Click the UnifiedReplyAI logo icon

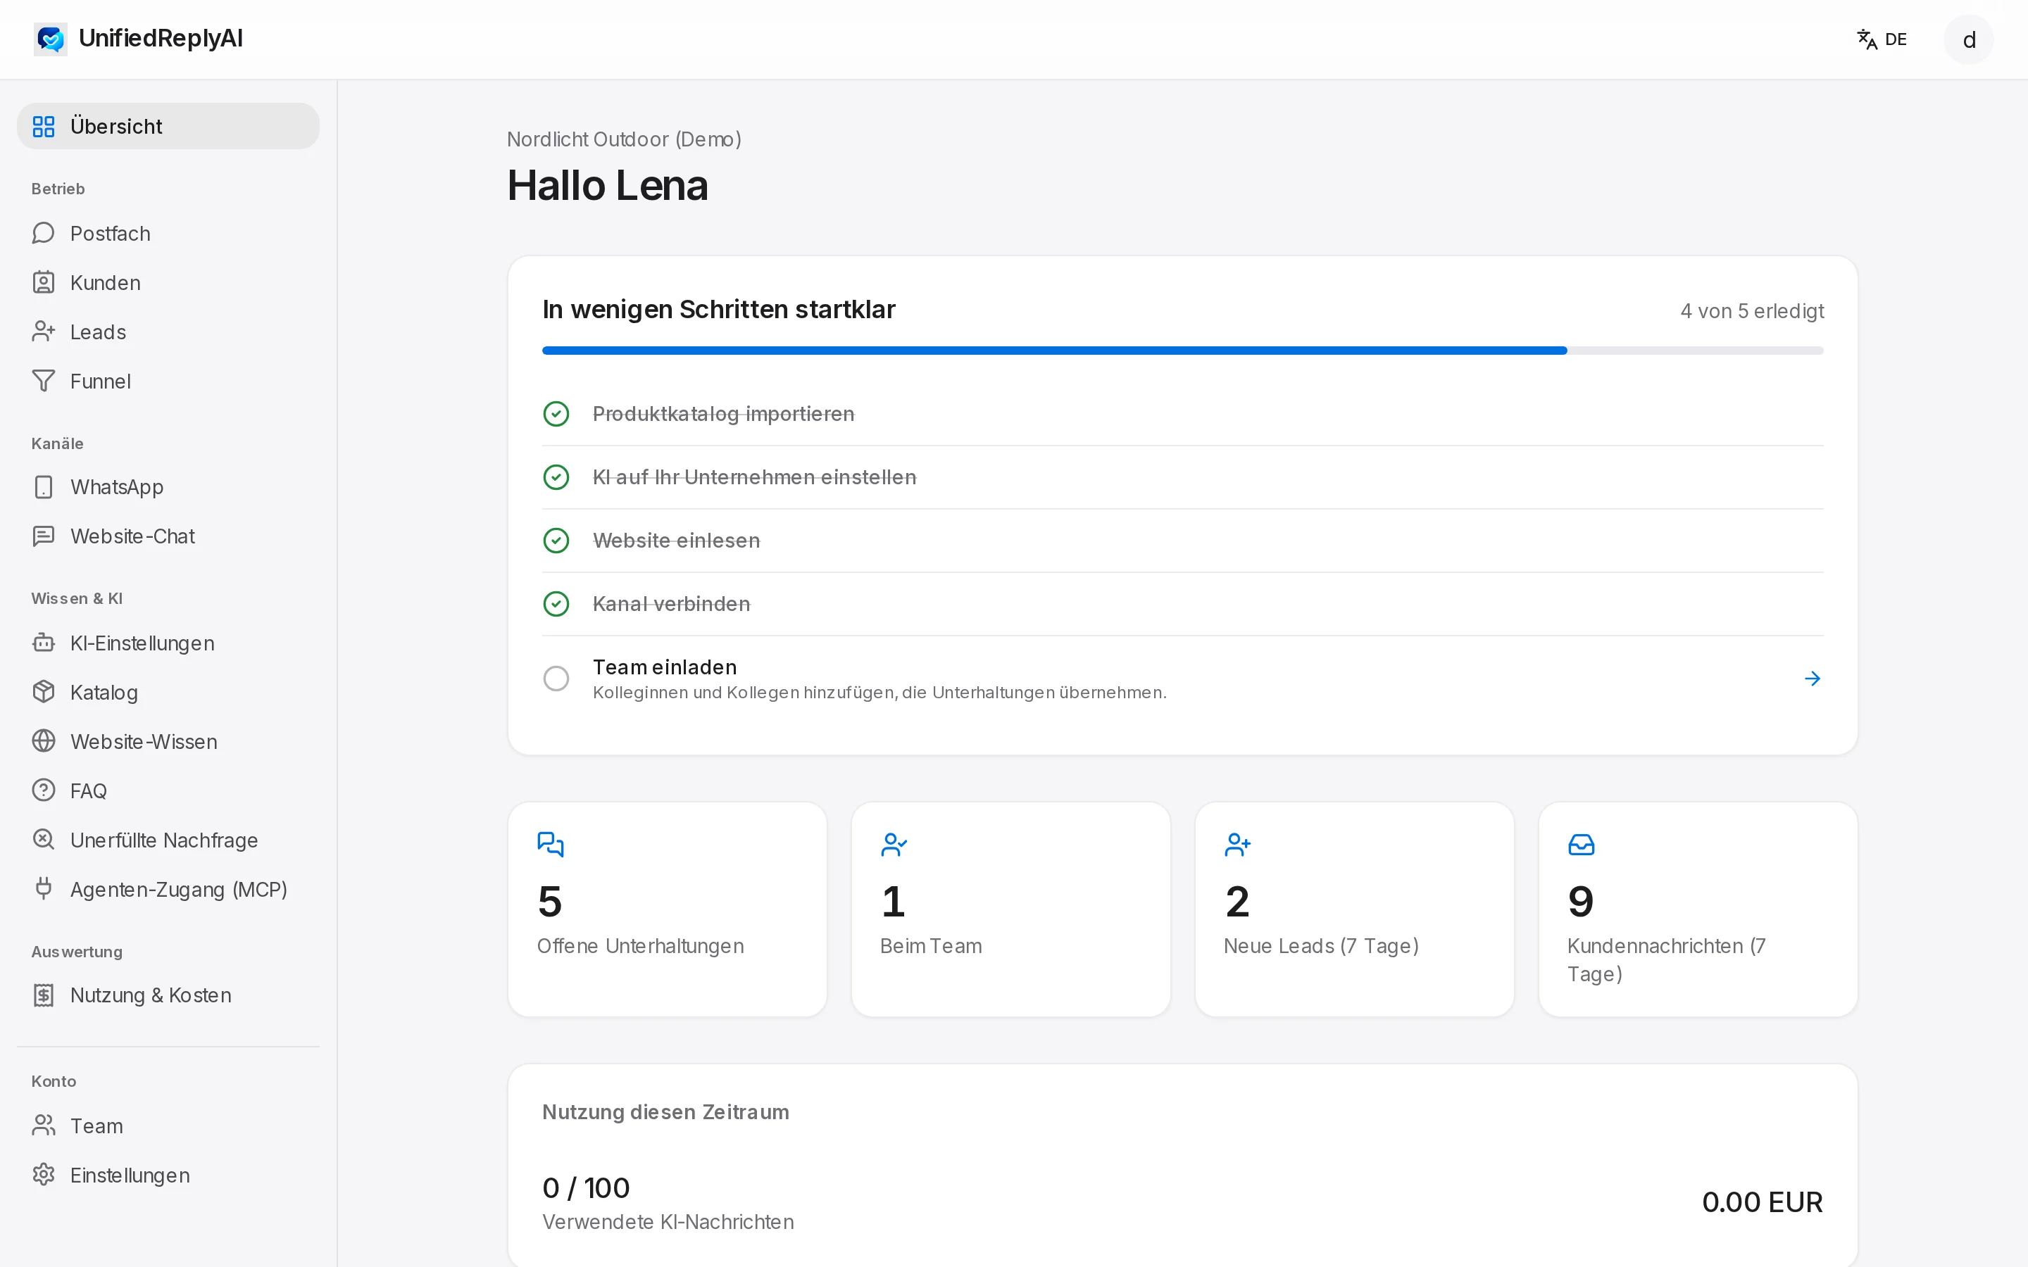(50, 39)
